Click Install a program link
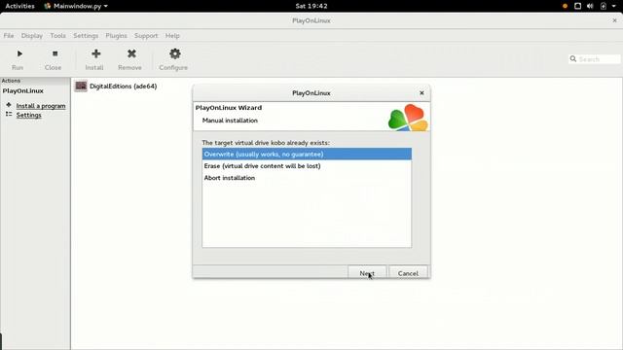 coord(41,106)
